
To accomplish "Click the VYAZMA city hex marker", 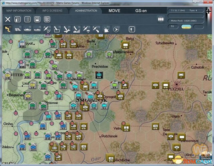I will 177,84.
